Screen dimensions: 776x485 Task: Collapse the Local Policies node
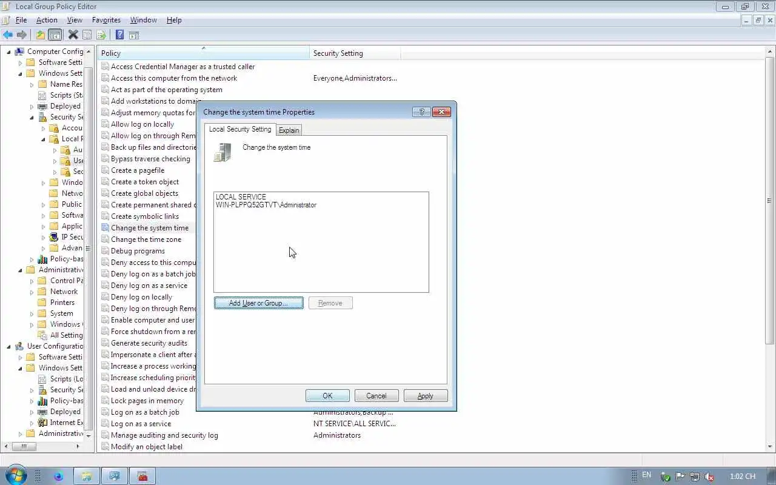click(x=43, y=139)
